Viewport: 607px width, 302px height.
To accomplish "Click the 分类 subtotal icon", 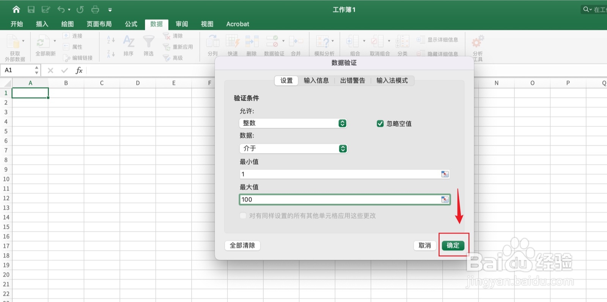I will click(x=403, y=41).
